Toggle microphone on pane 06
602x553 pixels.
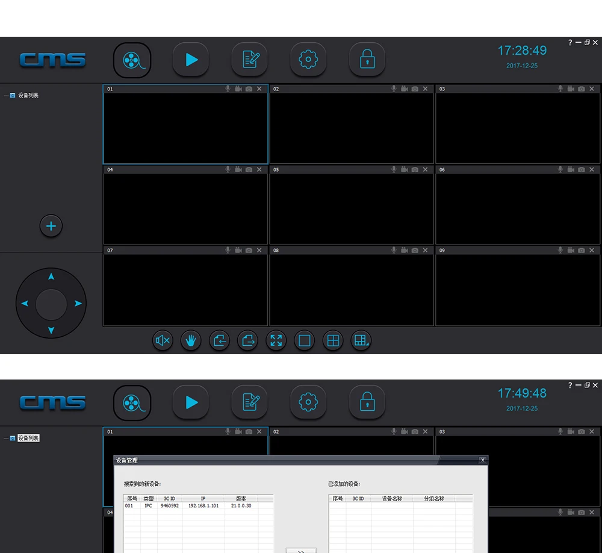pyautogui.click(x=560, y=169)
